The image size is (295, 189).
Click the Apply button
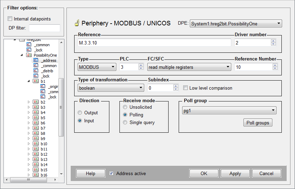point(235,173)
